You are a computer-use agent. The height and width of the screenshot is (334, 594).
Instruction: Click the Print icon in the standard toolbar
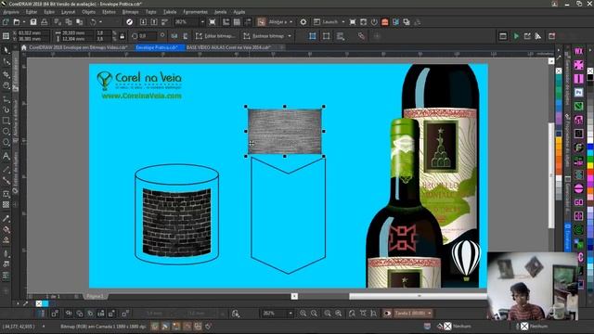pos(44,22)
